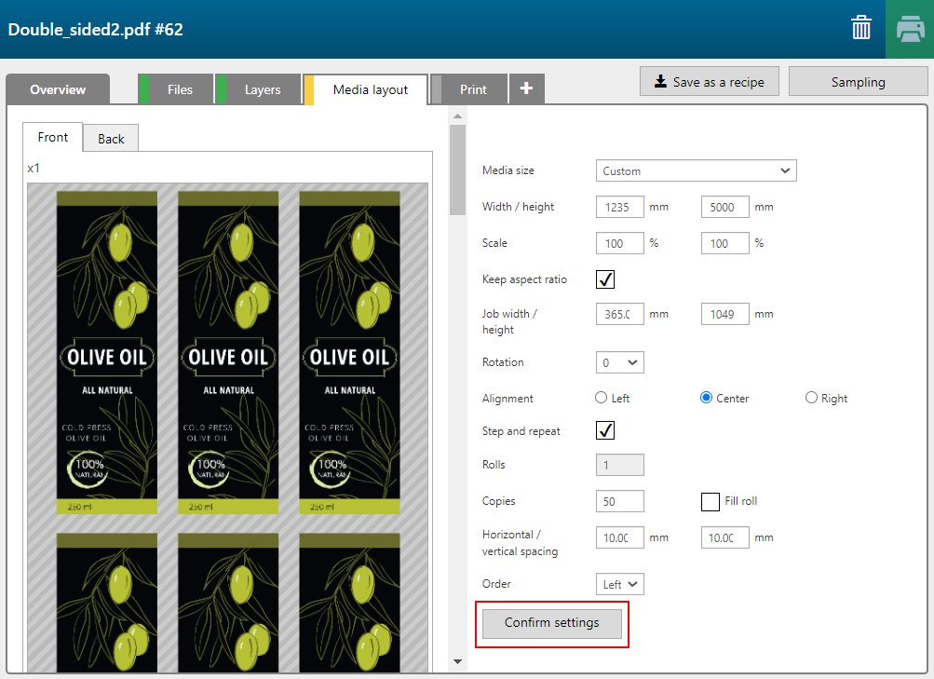
Task: Uncheck the Step and repeat checkbox
Action: click(605, 430)
